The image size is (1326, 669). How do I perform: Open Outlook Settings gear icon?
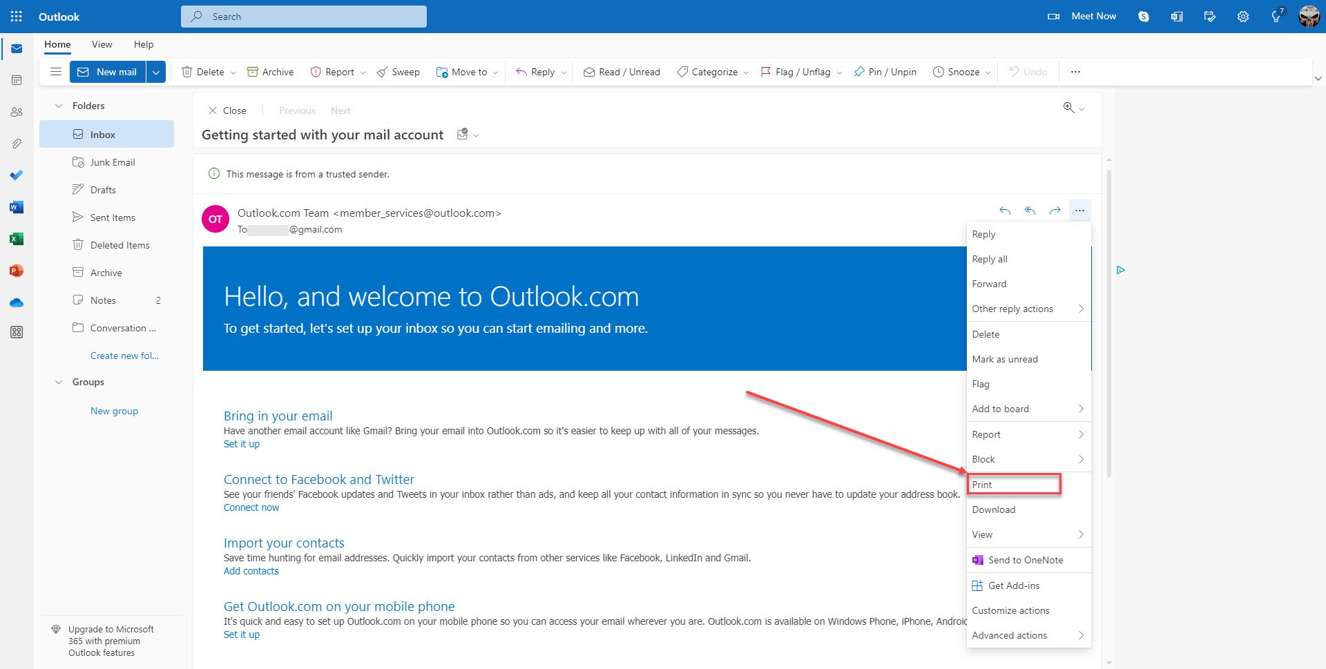pos(1242,16)
